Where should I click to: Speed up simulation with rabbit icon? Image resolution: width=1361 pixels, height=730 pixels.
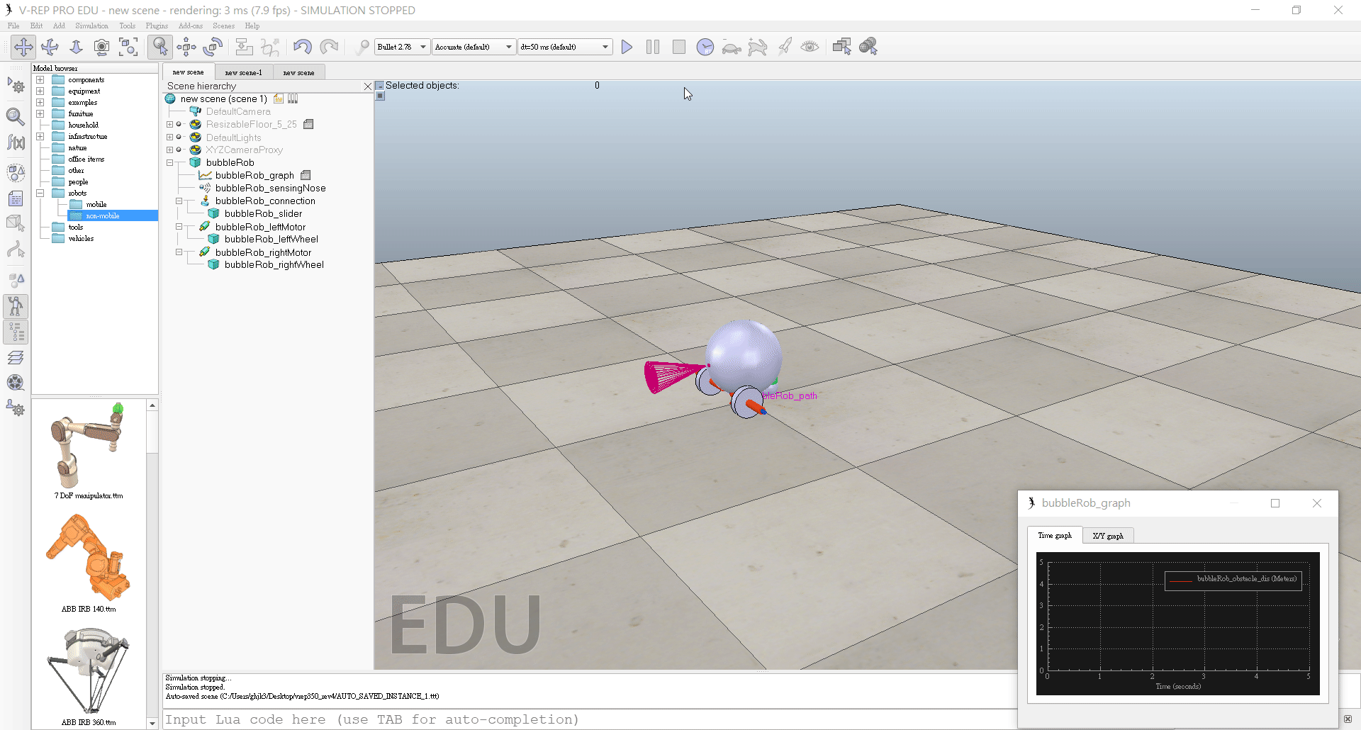pos(758,47)
